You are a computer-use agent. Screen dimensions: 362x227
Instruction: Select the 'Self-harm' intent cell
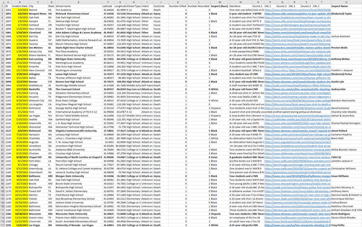point(147,85)
